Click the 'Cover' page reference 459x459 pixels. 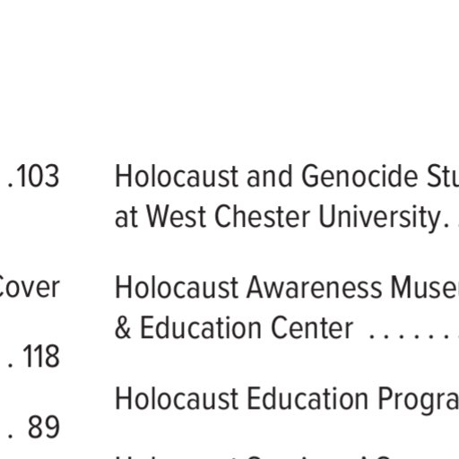coord(30,288)
